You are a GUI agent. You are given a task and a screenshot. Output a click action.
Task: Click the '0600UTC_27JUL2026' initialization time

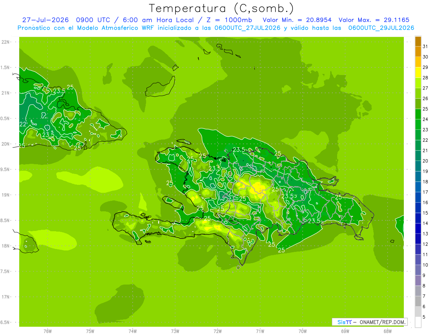pyautogui.click(x=248, y=28)
